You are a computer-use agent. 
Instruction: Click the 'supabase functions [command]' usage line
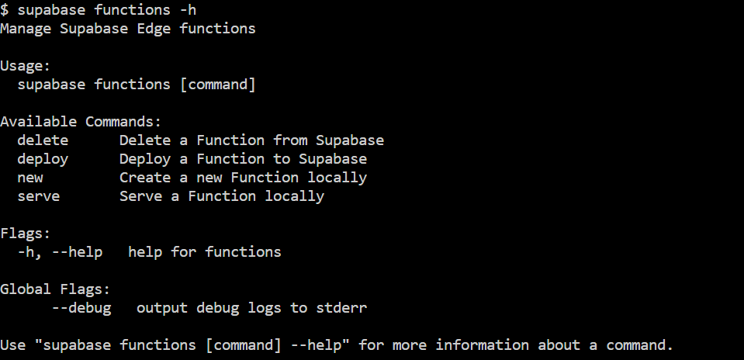(137, 85)
